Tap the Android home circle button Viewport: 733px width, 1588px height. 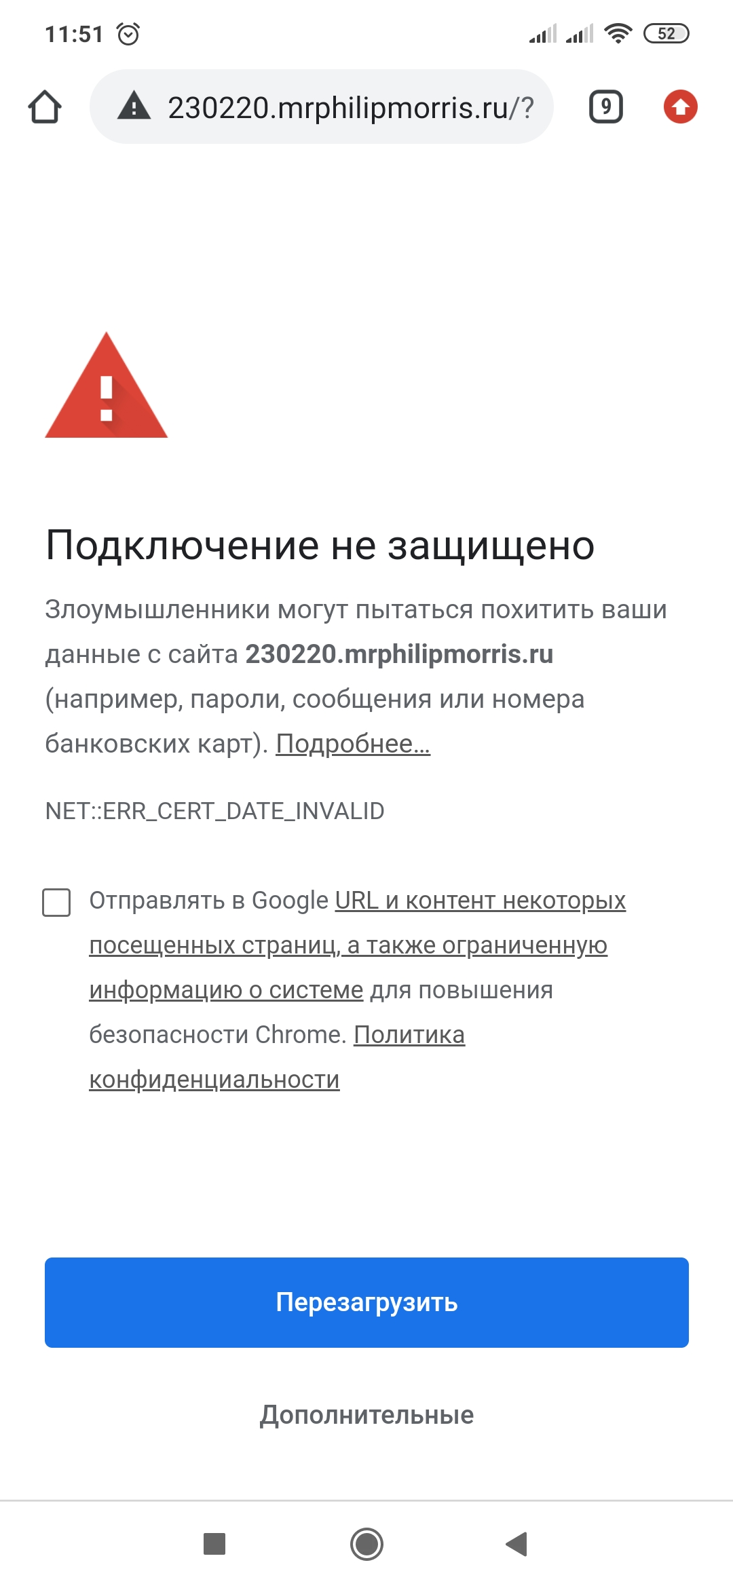click(x=366, y=1544)
